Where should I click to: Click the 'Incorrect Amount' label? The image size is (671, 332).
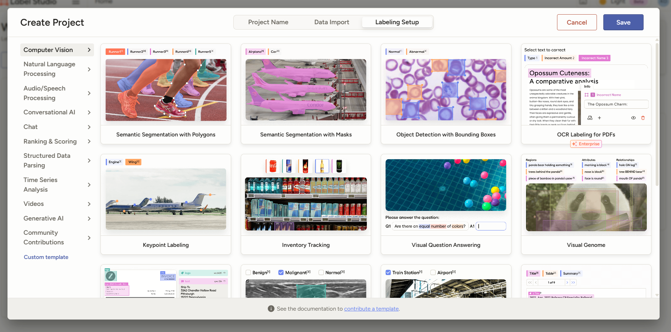[x=559, y=58]
